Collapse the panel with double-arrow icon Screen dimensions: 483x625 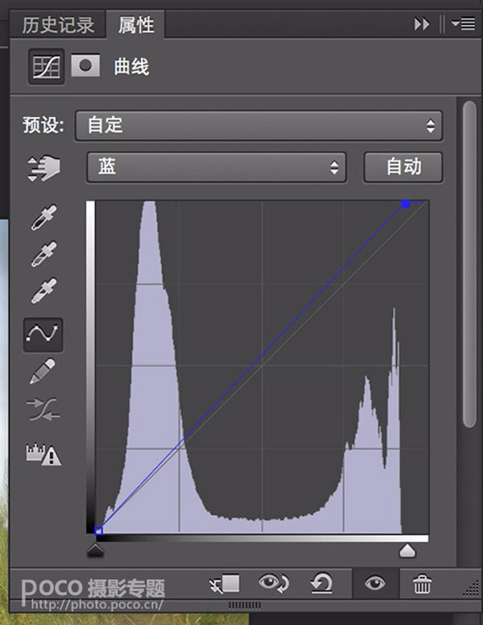click(422, 24)
